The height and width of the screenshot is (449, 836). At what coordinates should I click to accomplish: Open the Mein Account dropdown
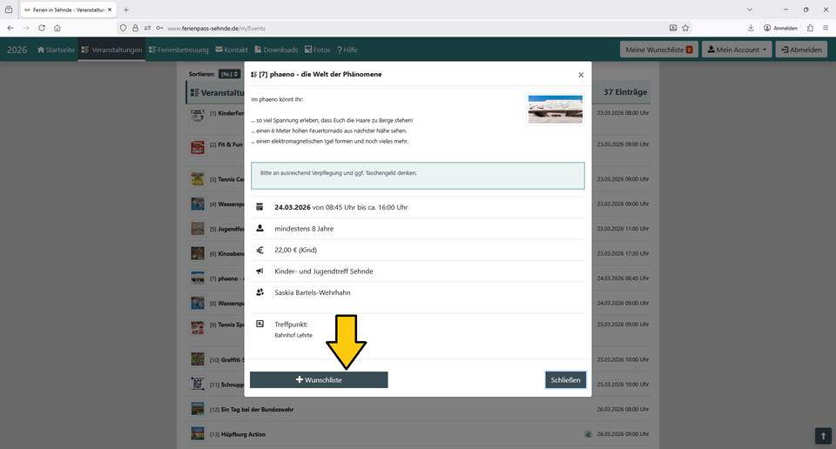(x=737, y=50)
